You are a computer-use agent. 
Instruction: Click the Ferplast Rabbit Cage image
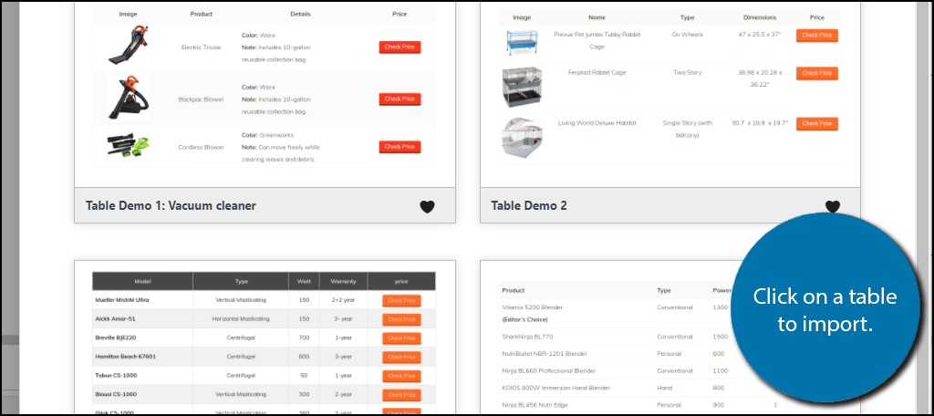coord(521,87)
